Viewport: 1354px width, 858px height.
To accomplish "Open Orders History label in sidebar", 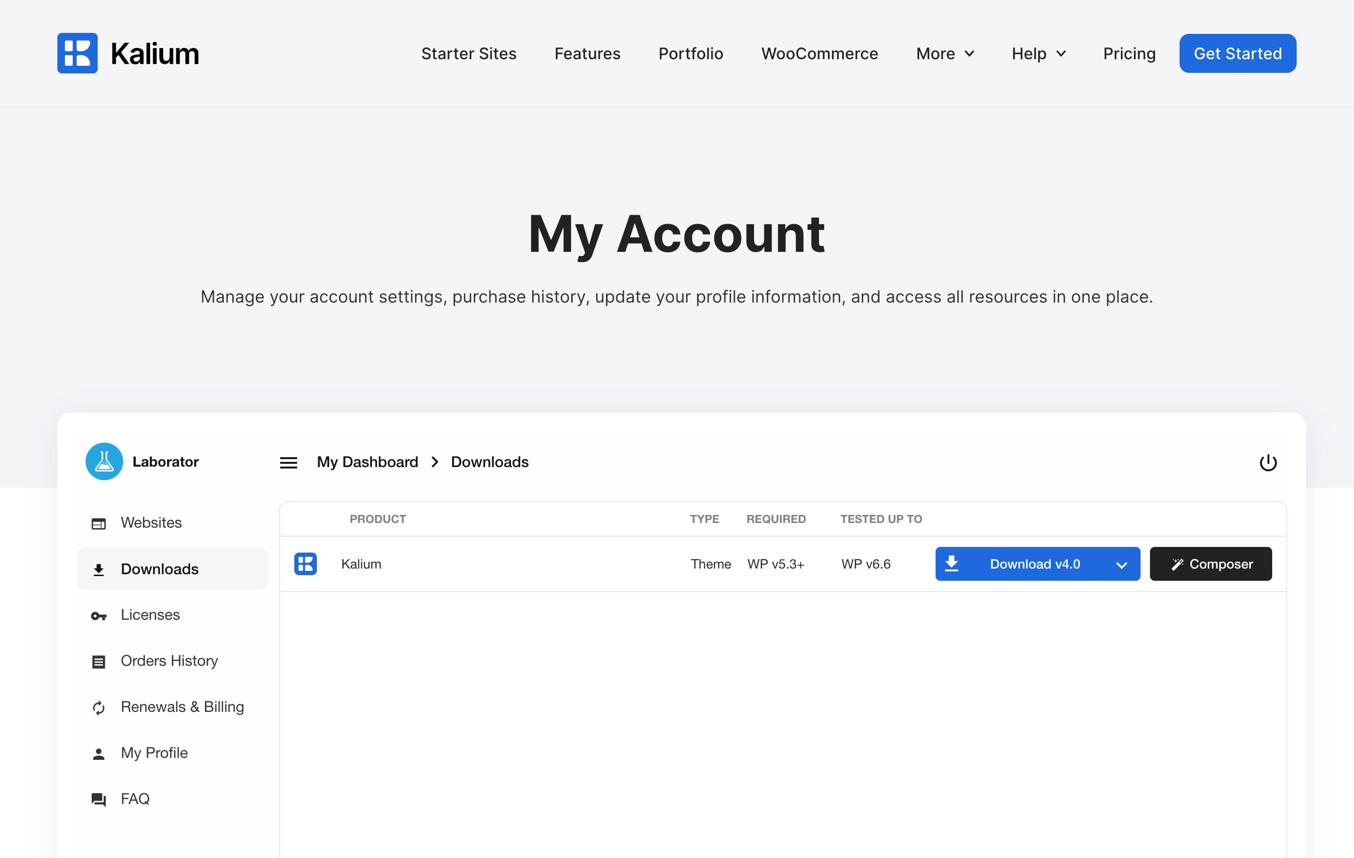I will tap(169, 661).
